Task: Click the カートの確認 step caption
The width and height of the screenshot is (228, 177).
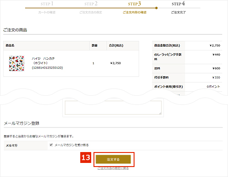Action: point(47,12)
